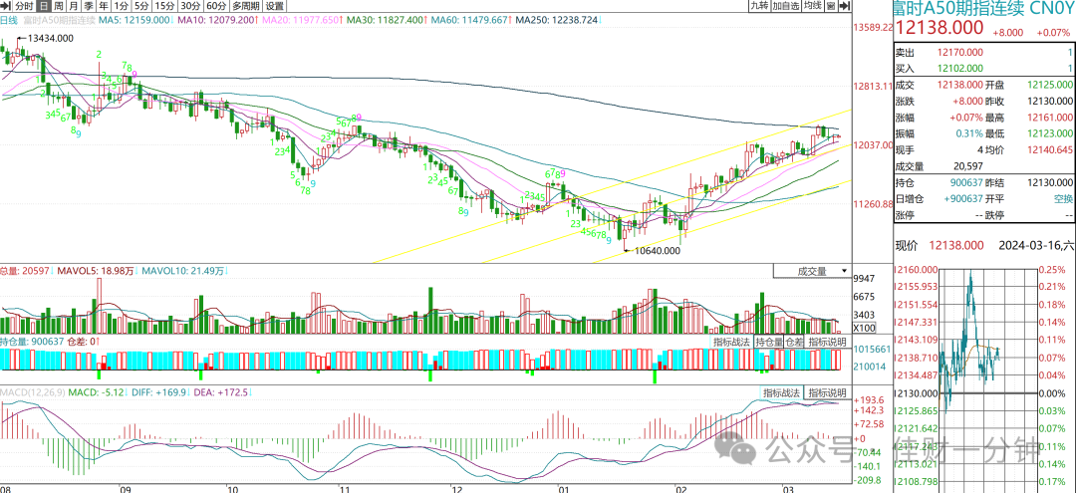Click the MA60: 11479.667 label
Image resolution: width=1076 pixels, height=493 pixels.
coord(468,20)
